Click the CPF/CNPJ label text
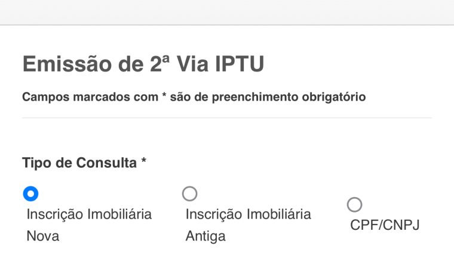The width and height of the screenshot is (454, 256). click(x=385, y=226)
